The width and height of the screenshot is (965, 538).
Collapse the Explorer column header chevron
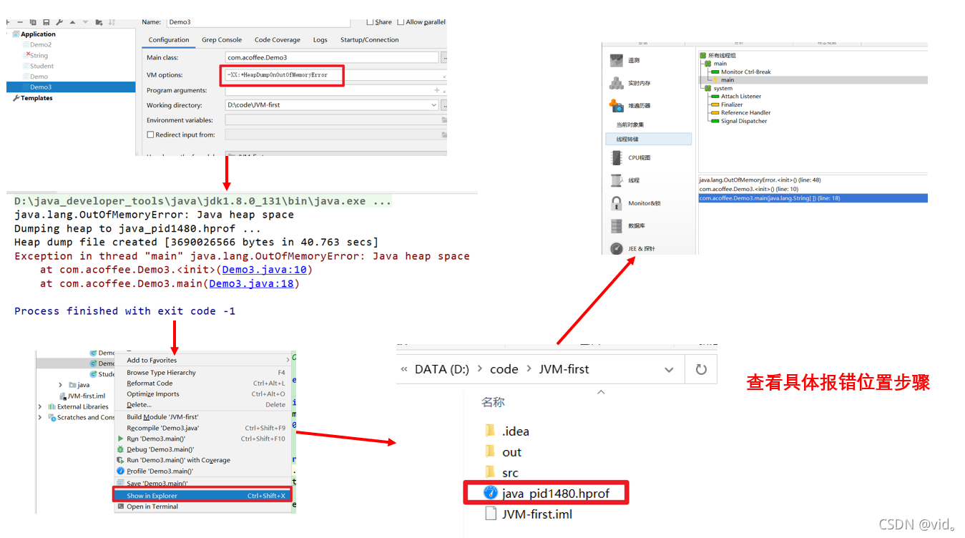[x=601, y=392]
